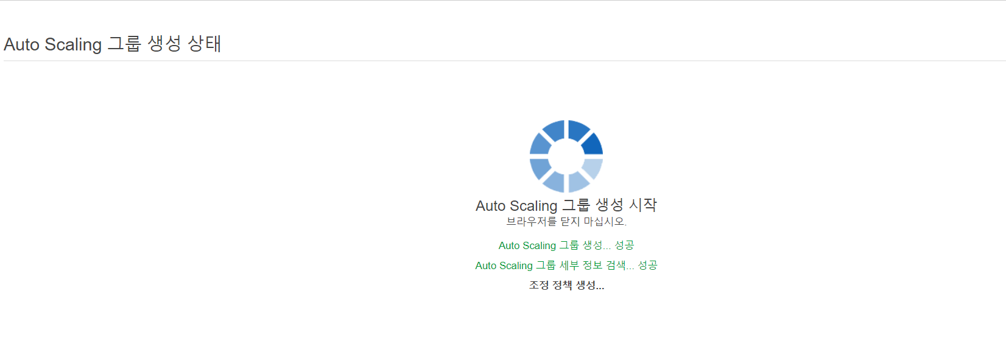Click the '조정 정책 생성...' progress text
Screen dimensions: 1006x356
[x=566, y=285]
